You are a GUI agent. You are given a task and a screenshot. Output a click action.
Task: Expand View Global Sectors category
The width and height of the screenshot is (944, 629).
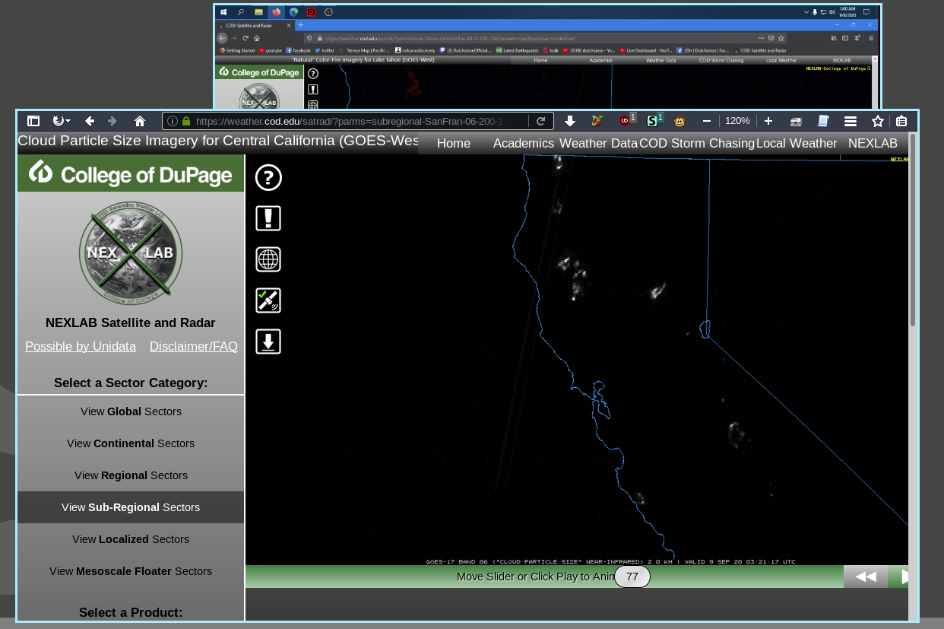[x=131, y=411]
